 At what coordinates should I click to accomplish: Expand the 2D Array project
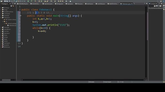1,8
